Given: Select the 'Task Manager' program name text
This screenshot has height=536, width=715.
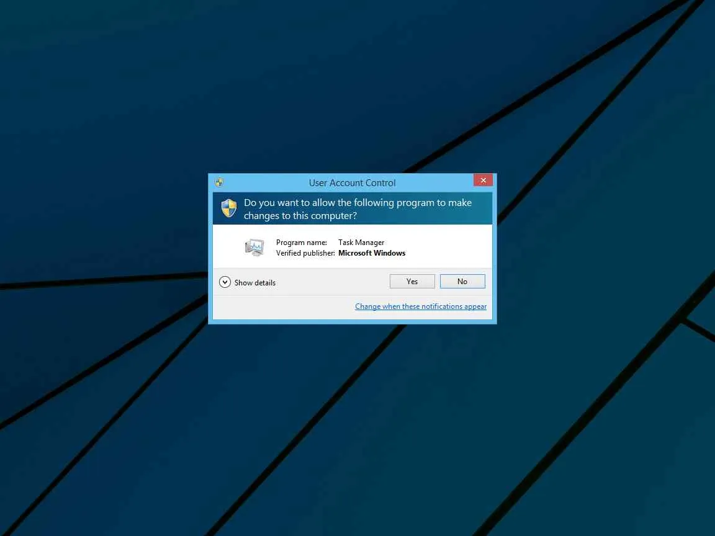Looking at the screenshot, I should (361, 243).
